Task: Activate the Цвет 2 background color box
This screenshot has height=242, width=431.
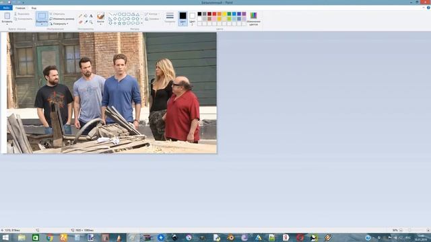Action: (x=192, y=18)
